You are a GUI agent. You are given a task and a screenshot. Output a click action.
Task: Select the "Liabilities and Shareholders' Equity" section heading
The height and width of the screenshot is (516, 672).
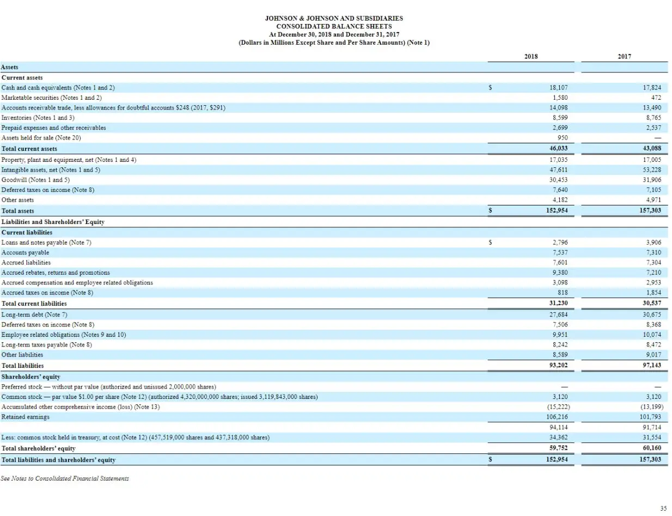tap(53, 222)
